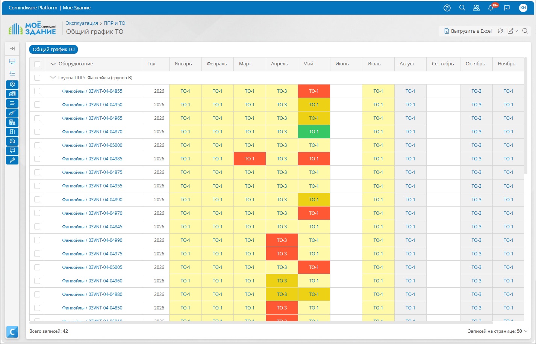
Task: Select checkbox for Фанкойлы / 03VNT-04-04985 row
Action: tap(37, 159)
